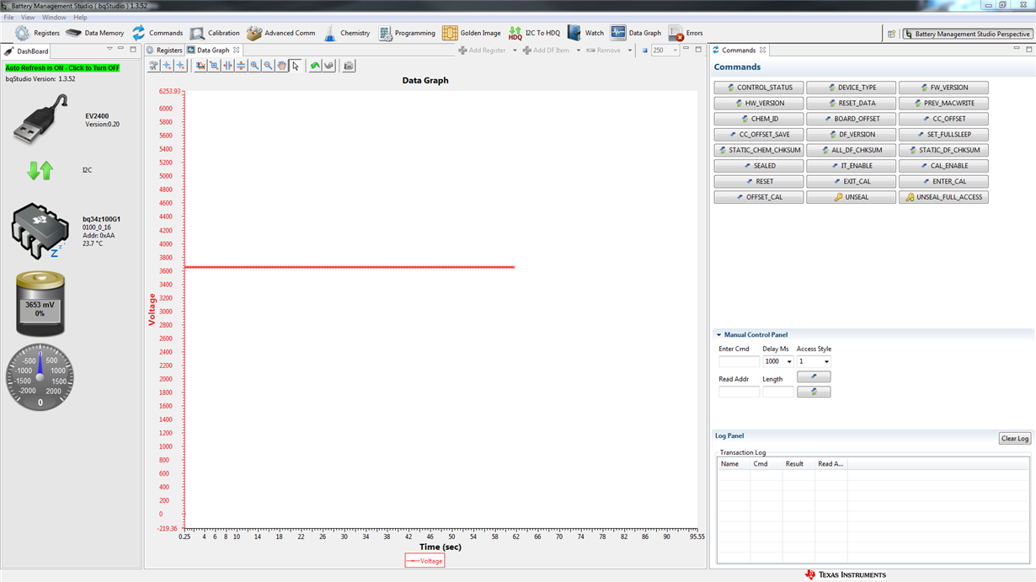Click the green undo arrow in graph toolbar
1036x582 pixels.
coord(315,66)
